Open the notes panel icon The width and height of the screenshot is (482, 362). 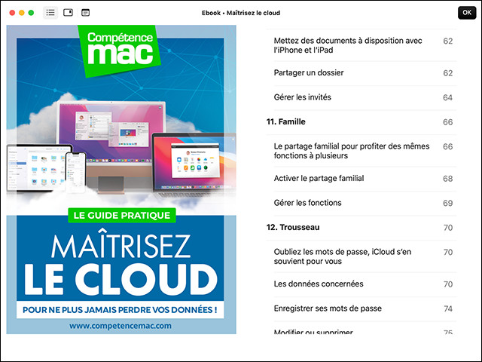click(x=85, y=13)
